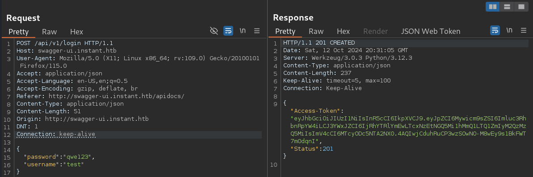The width and height of the screenshot is (533, 177).
Task: Toggle hide non-printable characters eye icon in Request
Action: click(214, 31)
